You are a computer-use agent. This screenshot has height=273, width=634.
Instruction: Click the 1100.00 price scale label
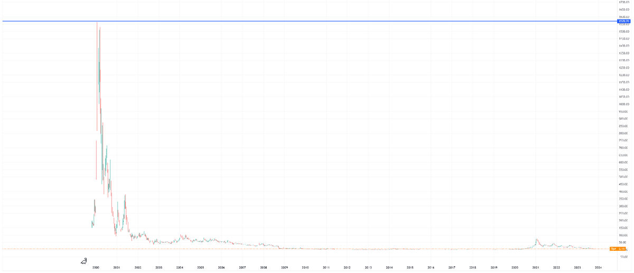click(x=623, y=90)
